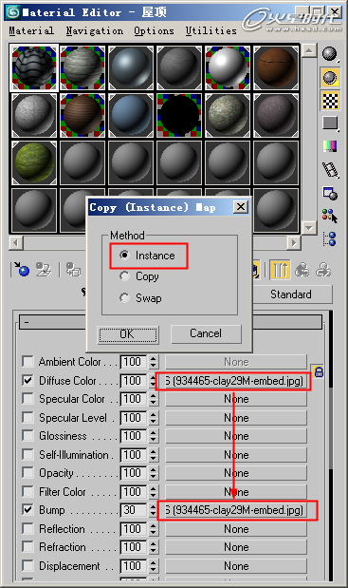Image resolution: width=348 pixels, height=588 pixels.
Task: Toggle the lock icon beside Ambient and Diffuse maps
Action: coord(319,371)
